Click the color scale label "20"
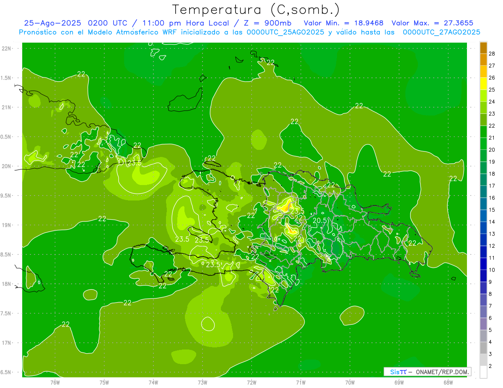This screenshot has height=388, width=503. [492, 150]
